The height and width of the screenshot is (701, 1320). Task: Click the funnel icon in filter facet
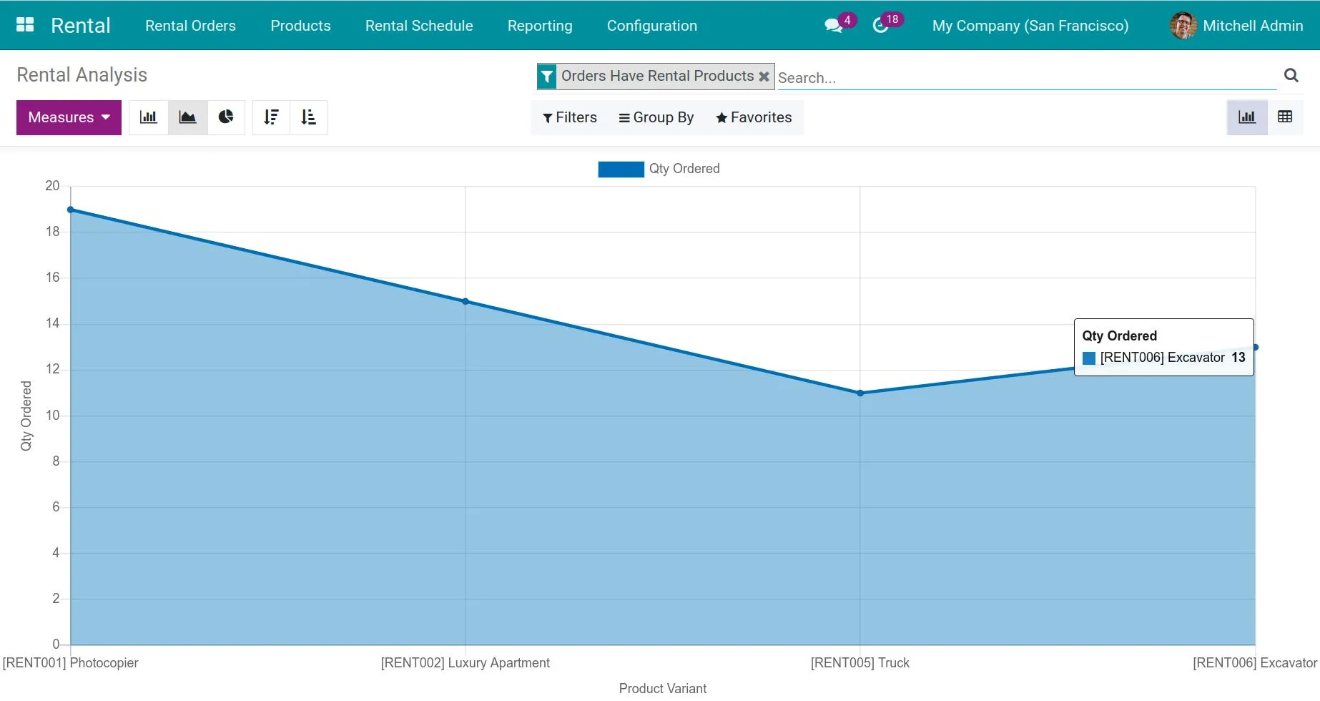[547, 77]
